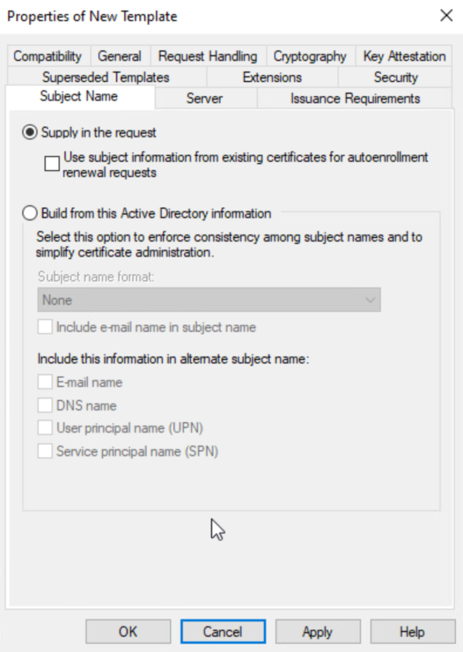Open the Key Attestation tab
The height and width of the screenshot is (652, 463).
pyautogui.click(x=404, y=56)
